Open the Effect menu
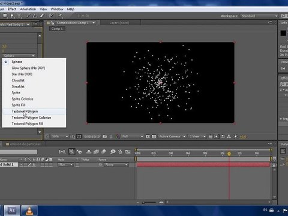The image size is (288, 216). (x=12, y=9)
